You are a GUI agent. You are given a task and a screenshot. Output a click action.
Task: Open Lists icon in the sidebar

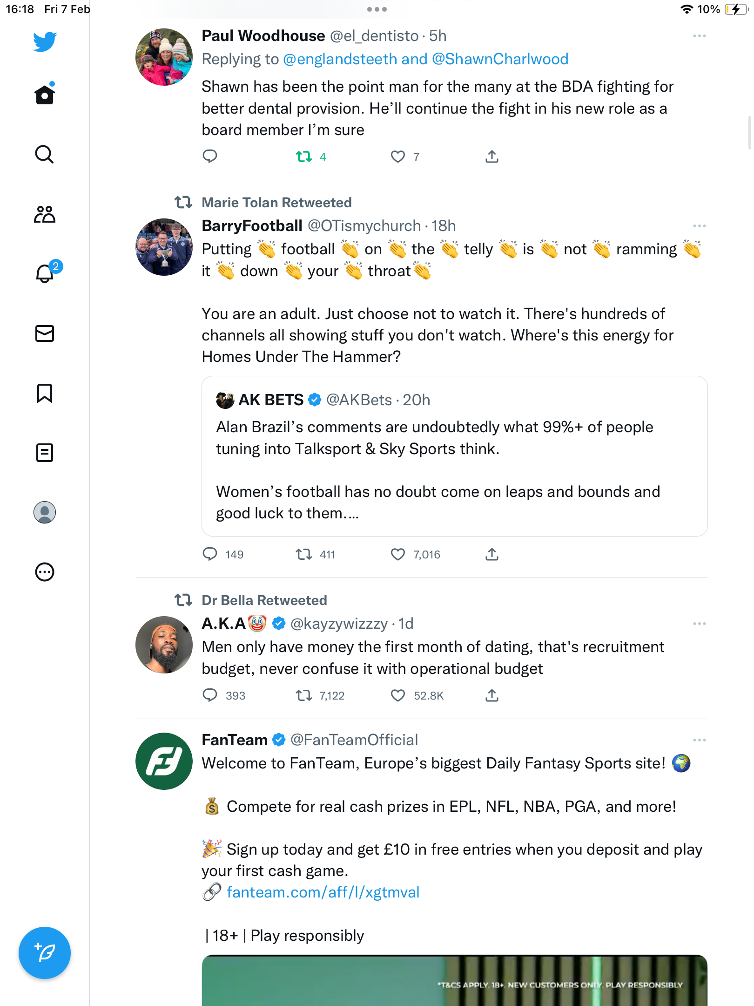[45, 453]
